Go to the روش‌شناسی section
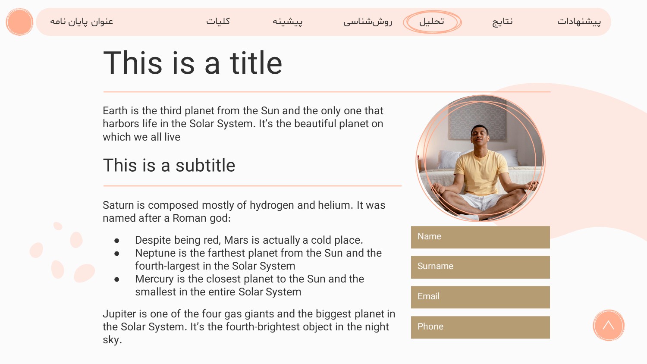The width and height of the screenshot is (647, 364). [x=367, y=22]
